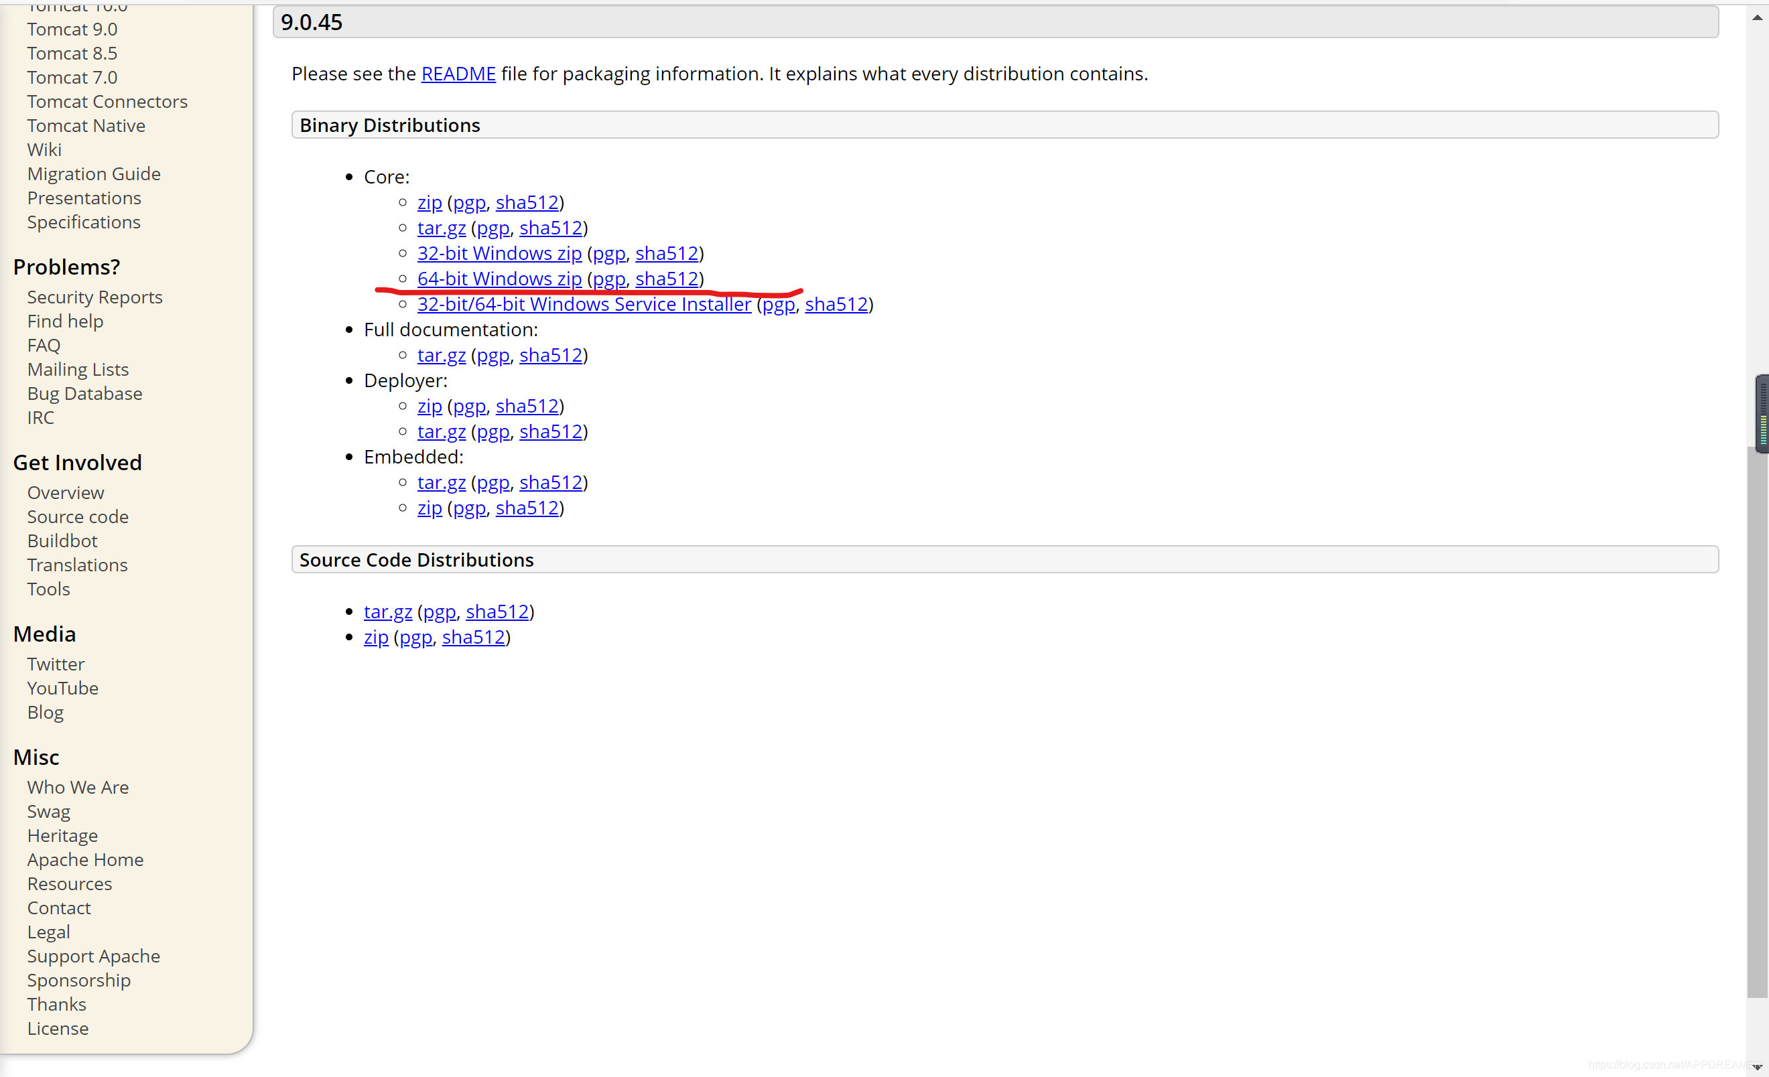Click scrollbar up arrow
Image resolution: width=1769 pixels, height=1077 pixels.
point(1757,17)
